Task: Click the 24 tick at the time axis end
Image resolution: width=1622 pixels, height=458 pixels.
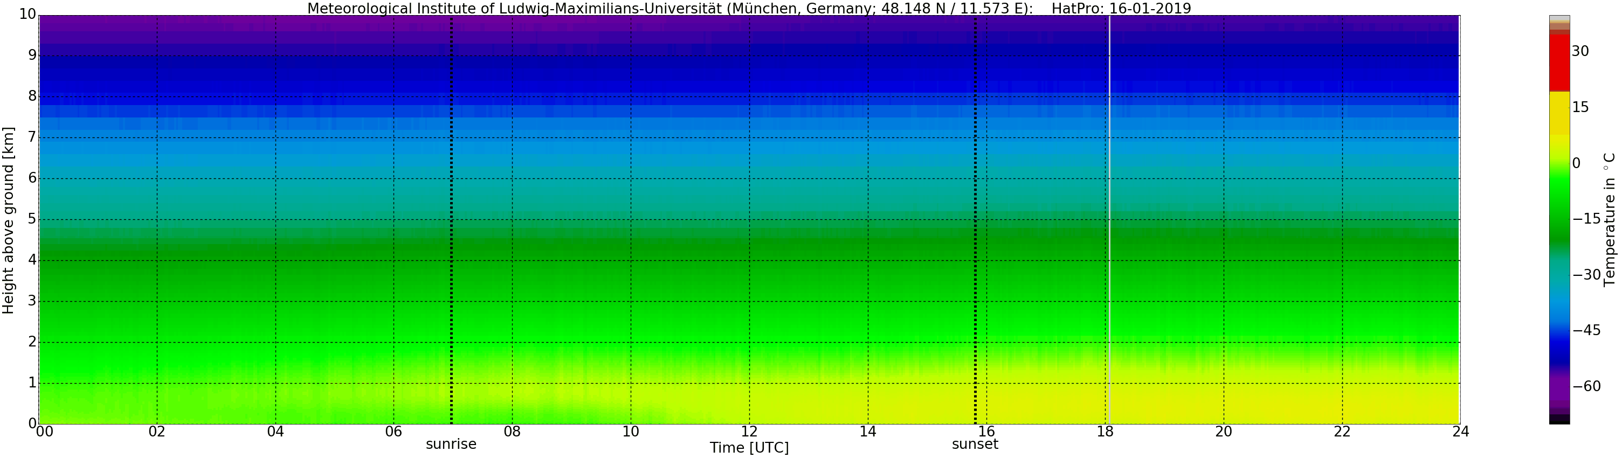Action: [x=1460, y=432]
